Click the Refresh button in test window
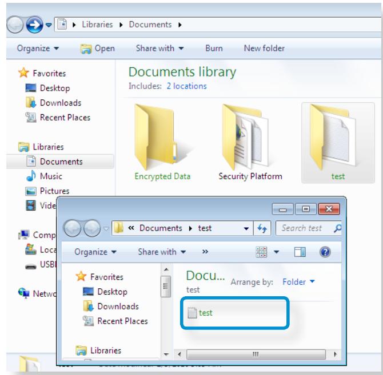The image size is (383, 375). pos(262,228)
